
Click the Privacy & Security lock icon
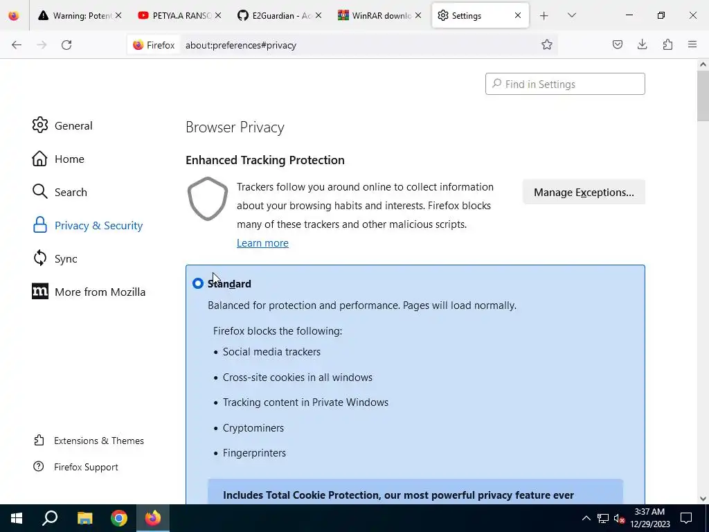coord(39,225)
